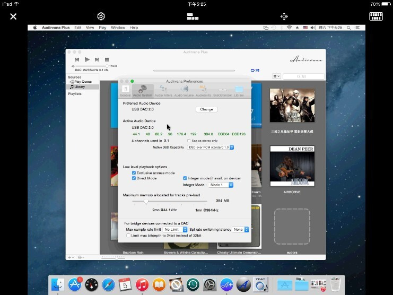This screenshot has height=295, width=393.
Task: Open iTunes from the Dock
Action: click(141, 285)
